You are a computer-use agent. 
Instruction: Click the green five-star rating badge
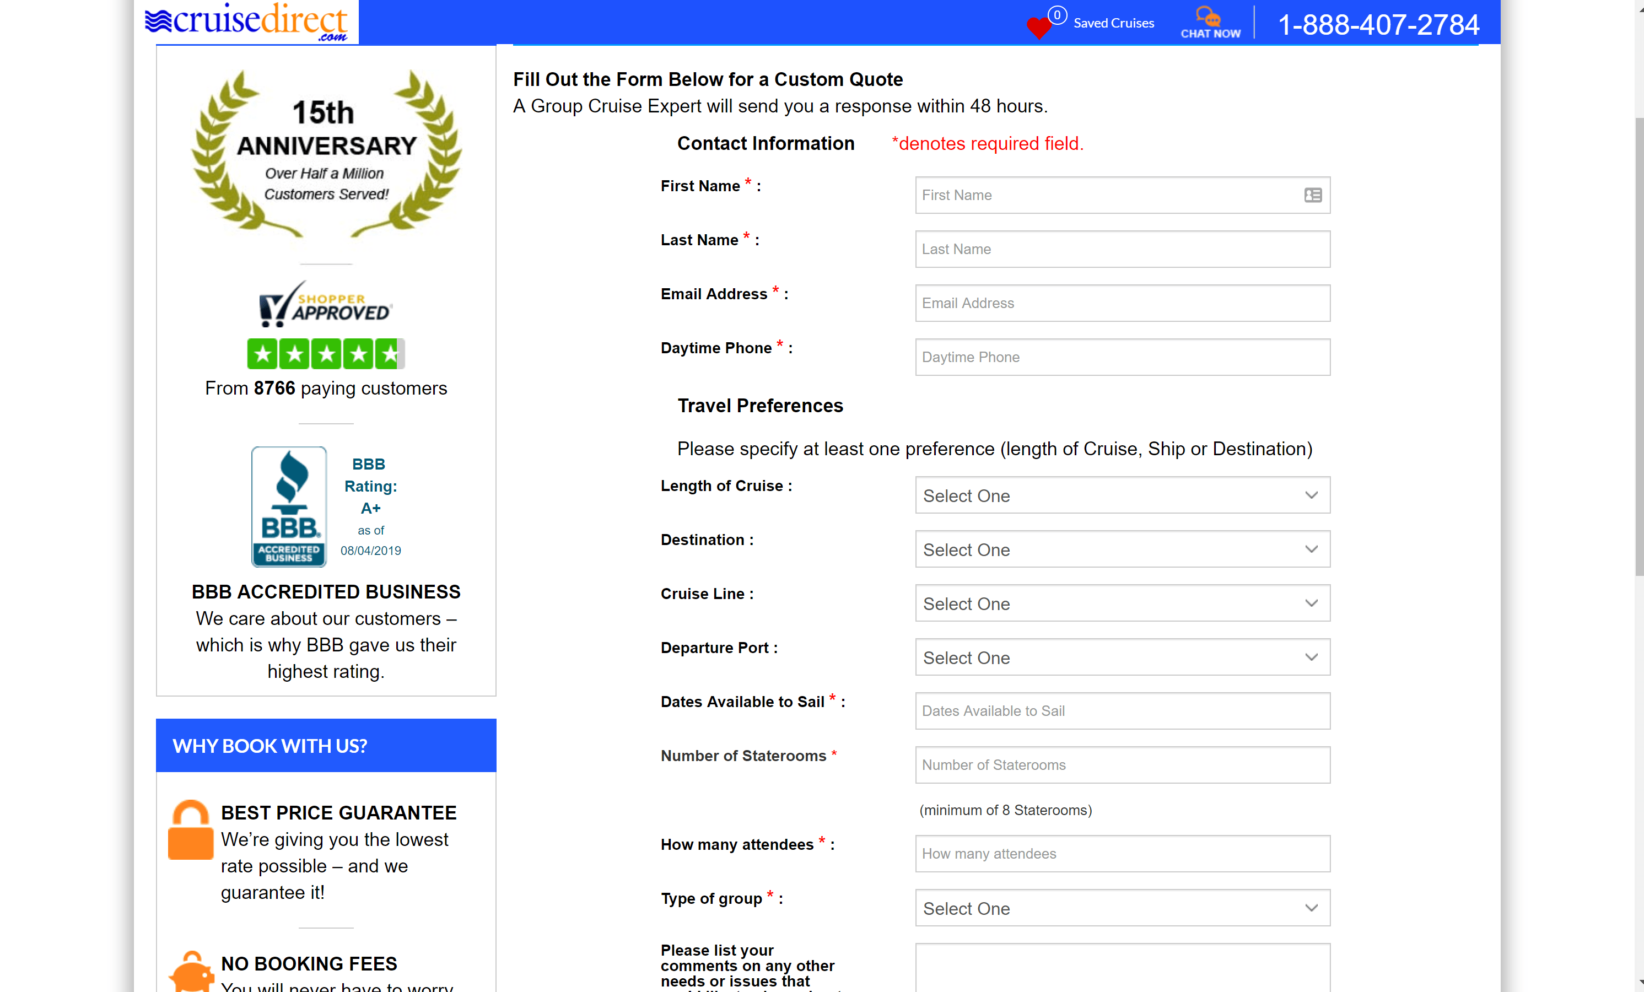[x=326, y=354]
